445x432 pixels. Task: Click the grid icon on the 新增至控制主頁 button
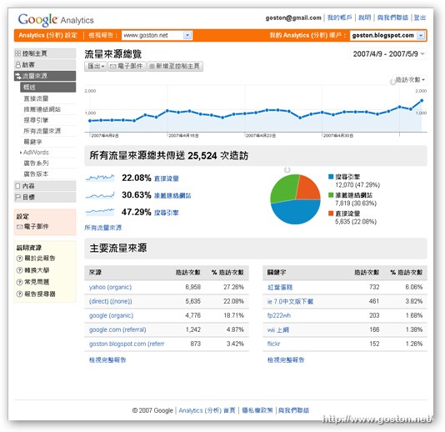tap(152, 67)
